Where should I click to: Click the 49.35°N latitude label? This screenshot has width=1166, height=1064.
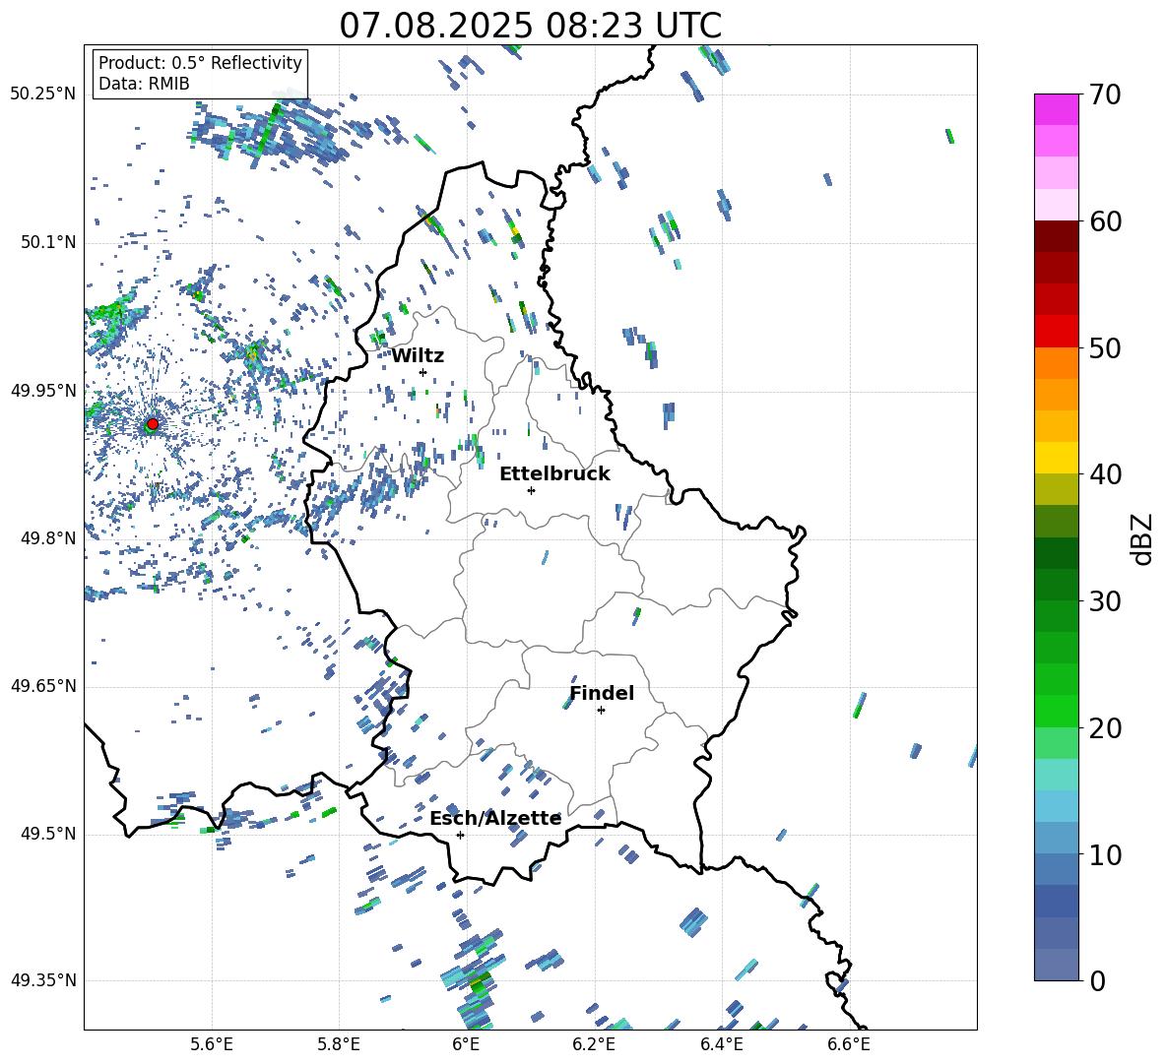point(43,980)
